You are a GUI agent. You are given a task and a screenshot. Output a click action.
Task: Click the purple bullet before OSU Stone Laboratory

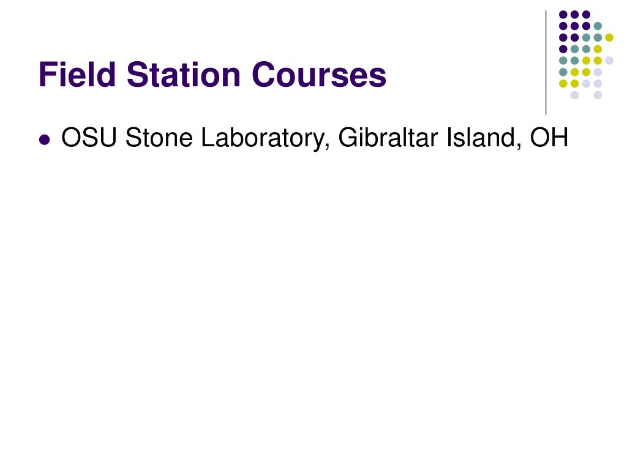tap(44, 140)
